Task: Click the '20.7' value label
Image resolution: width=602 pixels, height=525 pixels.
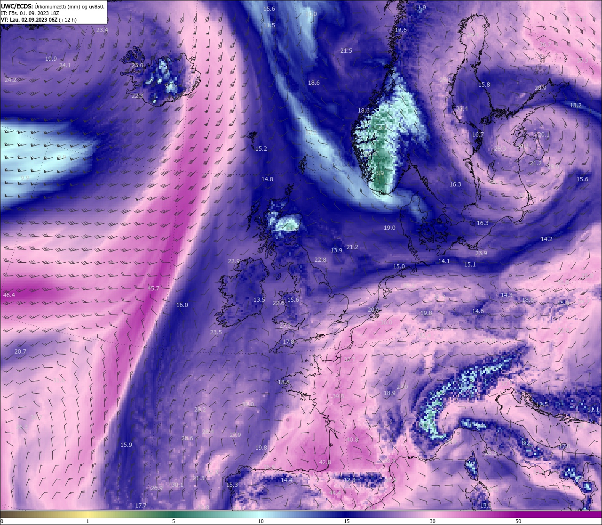Action: click(20, 352)
